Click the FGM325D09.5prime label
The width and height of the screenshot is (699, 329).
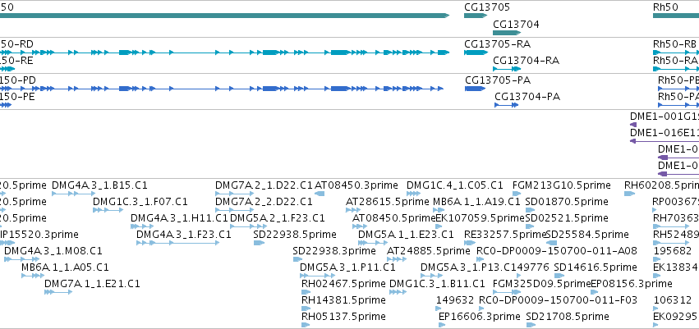point(541,284)
